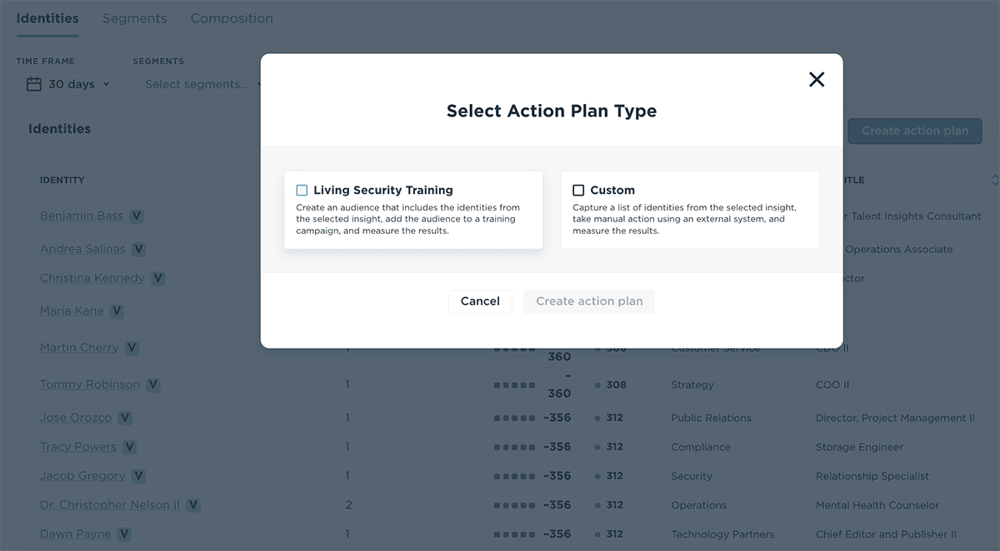Click Create action plan button on Identities page
This screenshot has height=551, width=1000.
click(915, 131)
